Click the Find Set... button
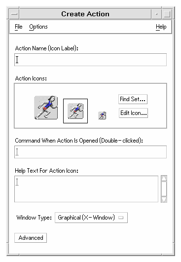The width and height of the screenshot is (181, 262). pos(133,99)
